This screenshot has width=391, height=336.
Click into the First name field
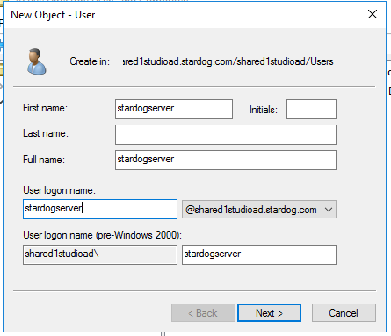[x=174, y=109]
